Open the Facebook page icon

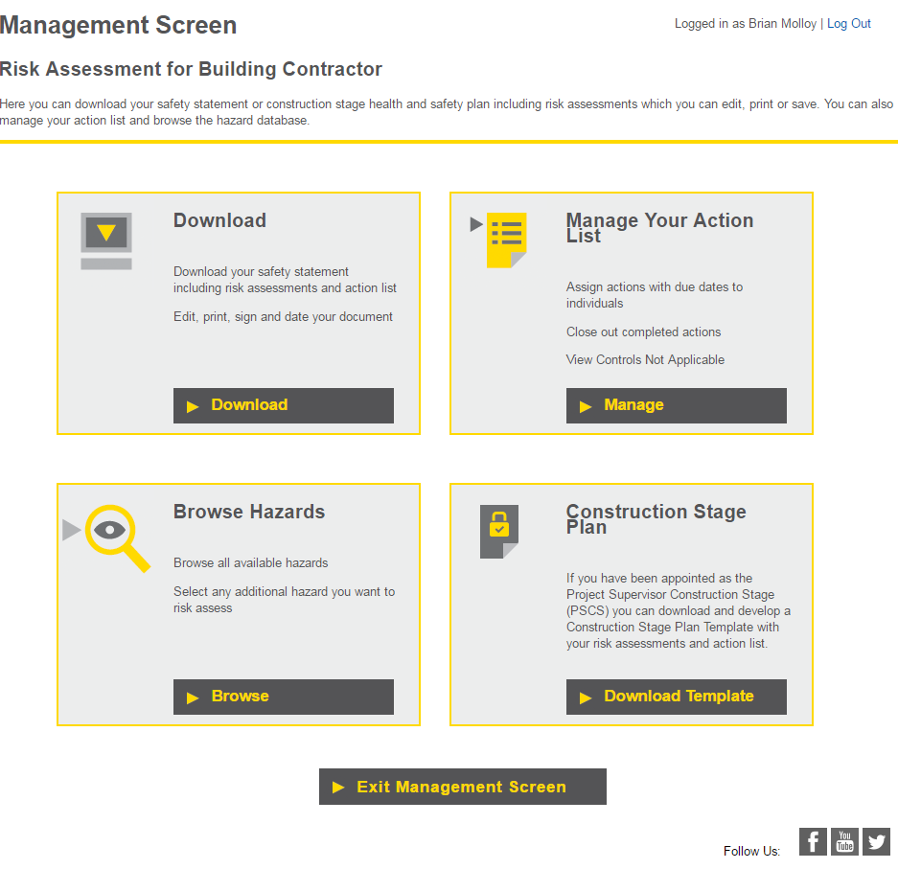pos(812,841)
